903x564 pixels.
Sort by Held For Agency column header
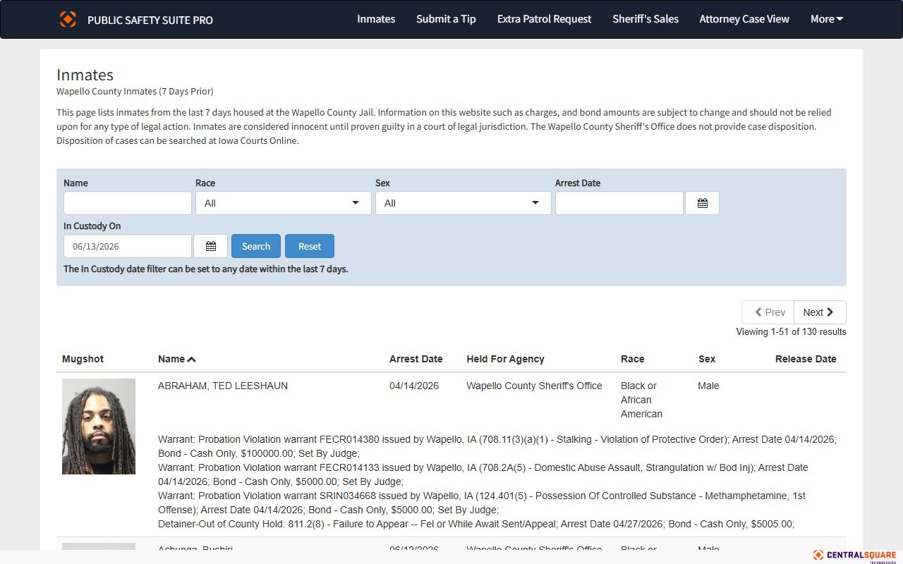click(x=505, y=359)
